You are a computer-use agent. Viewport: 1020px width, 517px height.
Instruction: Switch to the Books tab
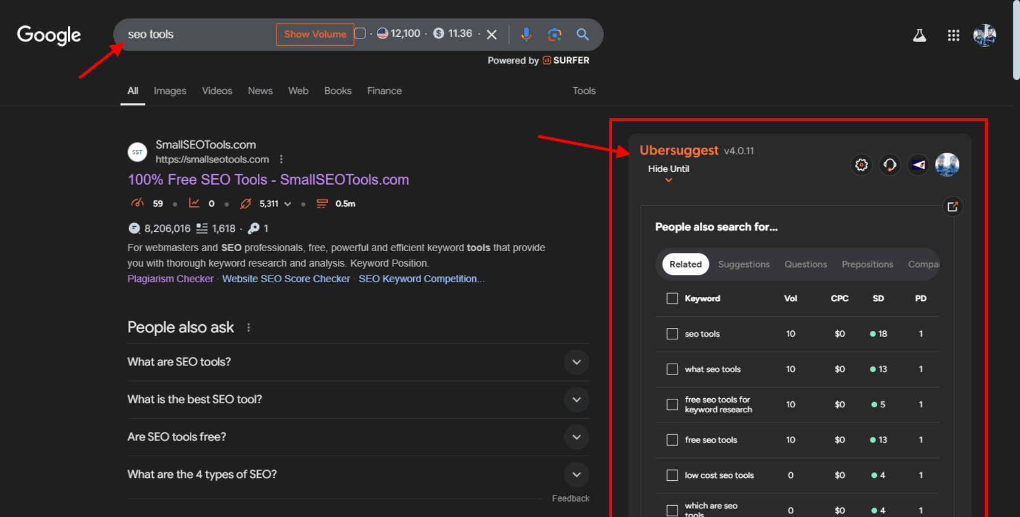[x=338, y=91]
